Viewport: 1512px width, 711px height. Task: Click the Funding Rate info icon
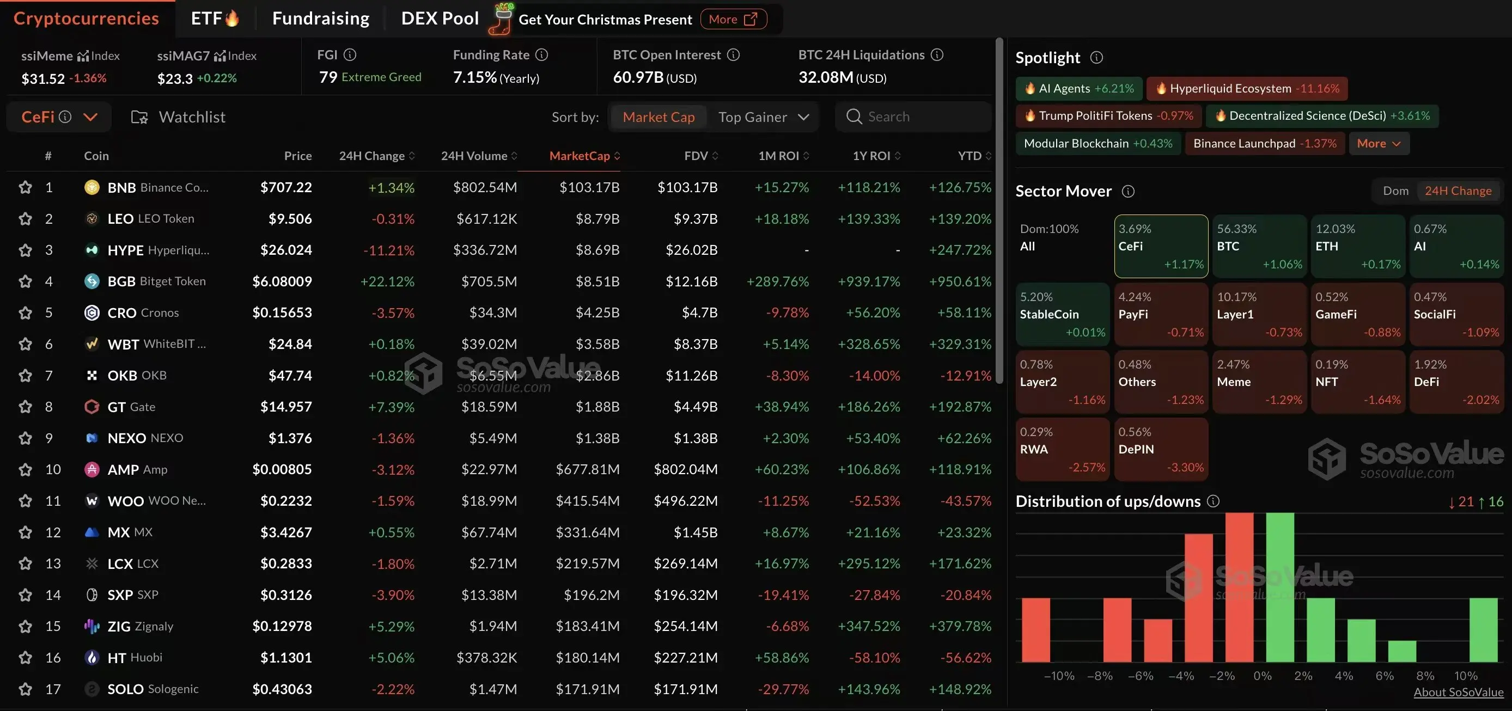click(x=542, y=54)
